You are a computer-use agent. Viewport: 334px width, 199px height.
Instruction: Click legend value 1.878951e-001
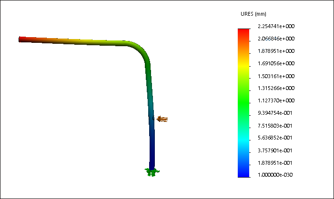point(275,163)
